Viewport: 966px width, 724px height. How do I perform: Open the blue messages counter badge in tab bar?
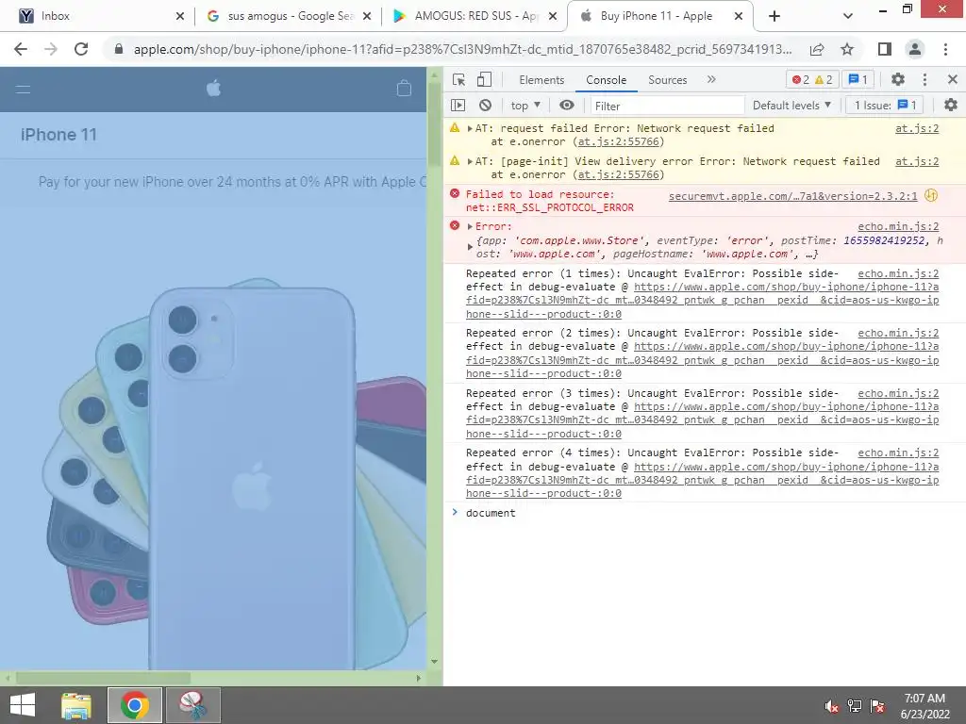click(x=858, y=79)
